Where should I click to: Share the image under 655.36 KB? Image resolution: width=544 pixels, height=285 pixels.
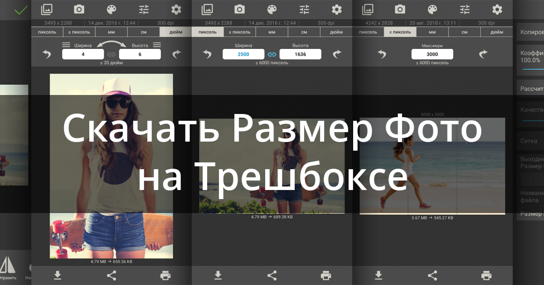tap(112, 275)
